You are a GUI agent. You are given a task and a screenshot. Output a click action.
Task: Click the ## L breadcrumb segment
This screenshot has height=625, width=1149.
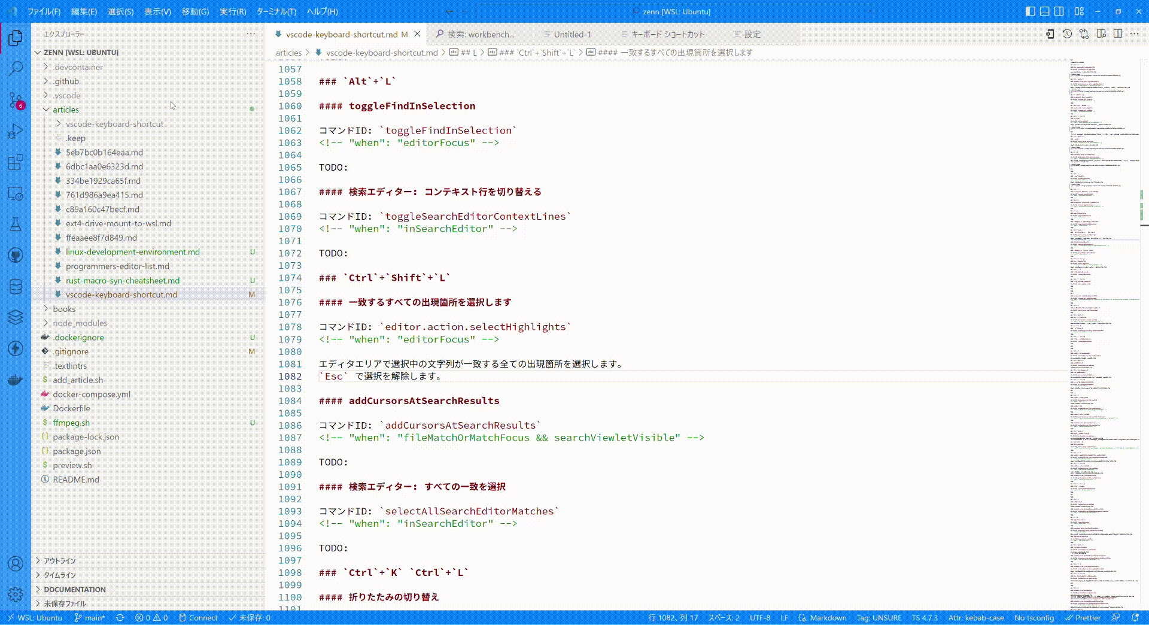pos(464,53)
